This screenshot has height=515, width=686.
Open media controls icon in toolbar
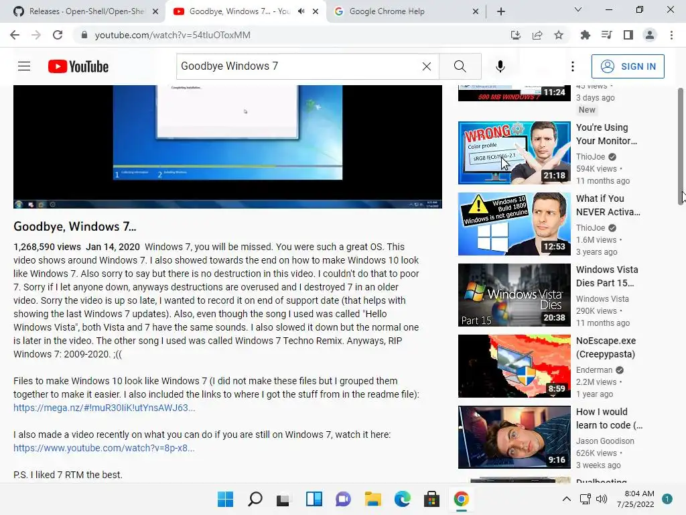[606, 35]
